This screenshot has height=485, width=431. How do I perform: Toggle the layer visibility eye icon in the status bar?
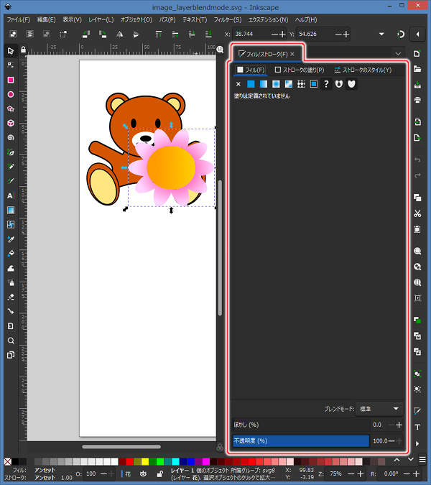click(x=143, y=474)
